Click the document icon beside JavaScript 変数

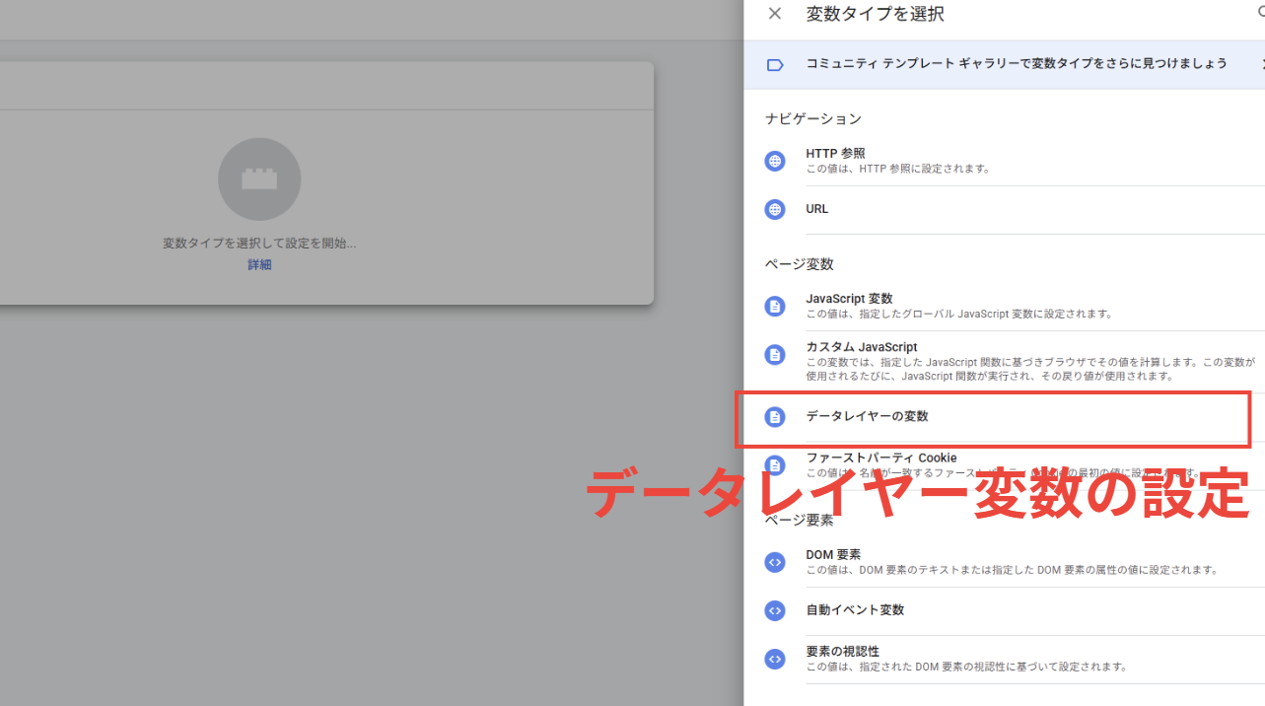click(x=775, y=306)
